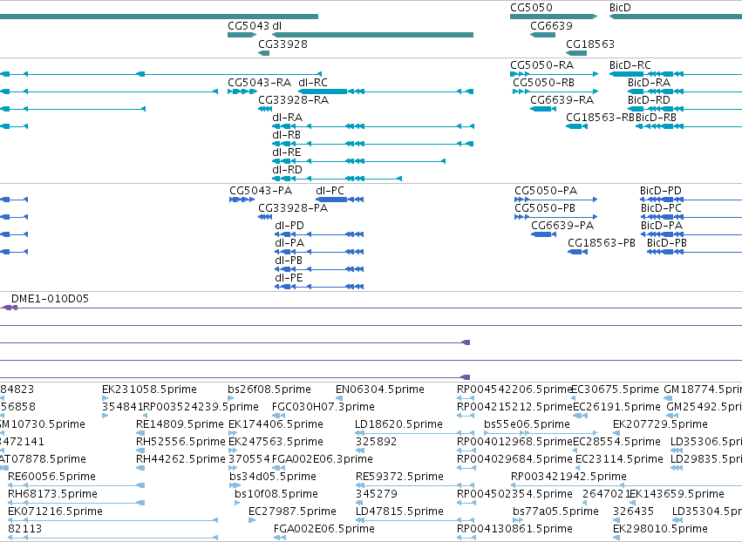Image resolution: width=742 pixels, height=542 pixels.
Task: Select the CG18563-RB transcript label
Action: point(600,118)
